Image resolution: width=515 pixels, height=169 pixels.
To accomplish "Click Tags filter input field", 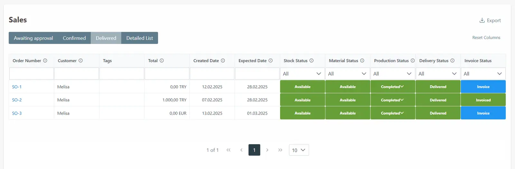I will click(x=122, y=74).
